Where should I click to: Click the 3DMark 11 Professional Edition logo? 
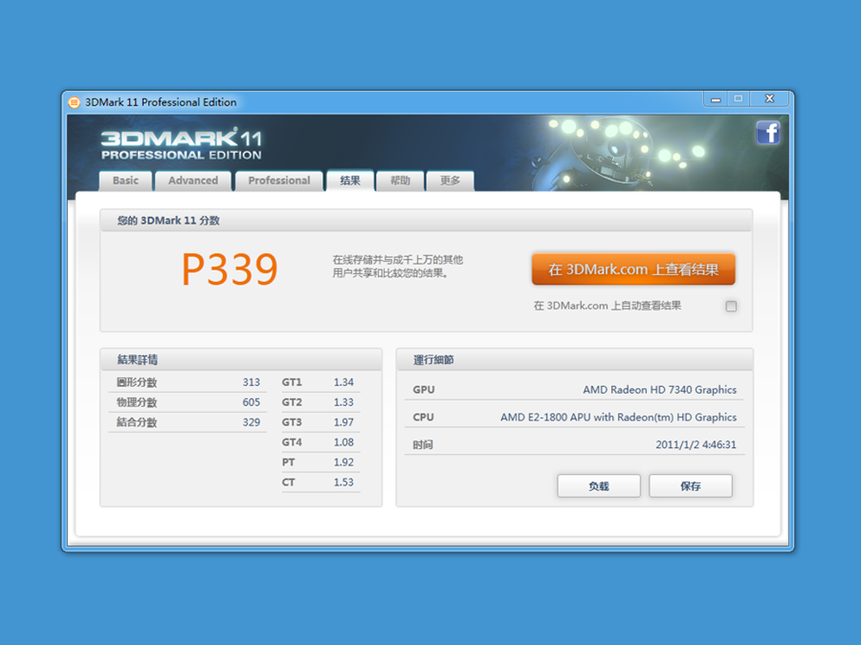pos(181,144)
